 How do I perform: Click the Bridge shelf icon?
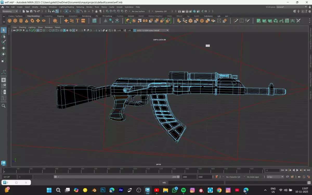click(185, 21)
